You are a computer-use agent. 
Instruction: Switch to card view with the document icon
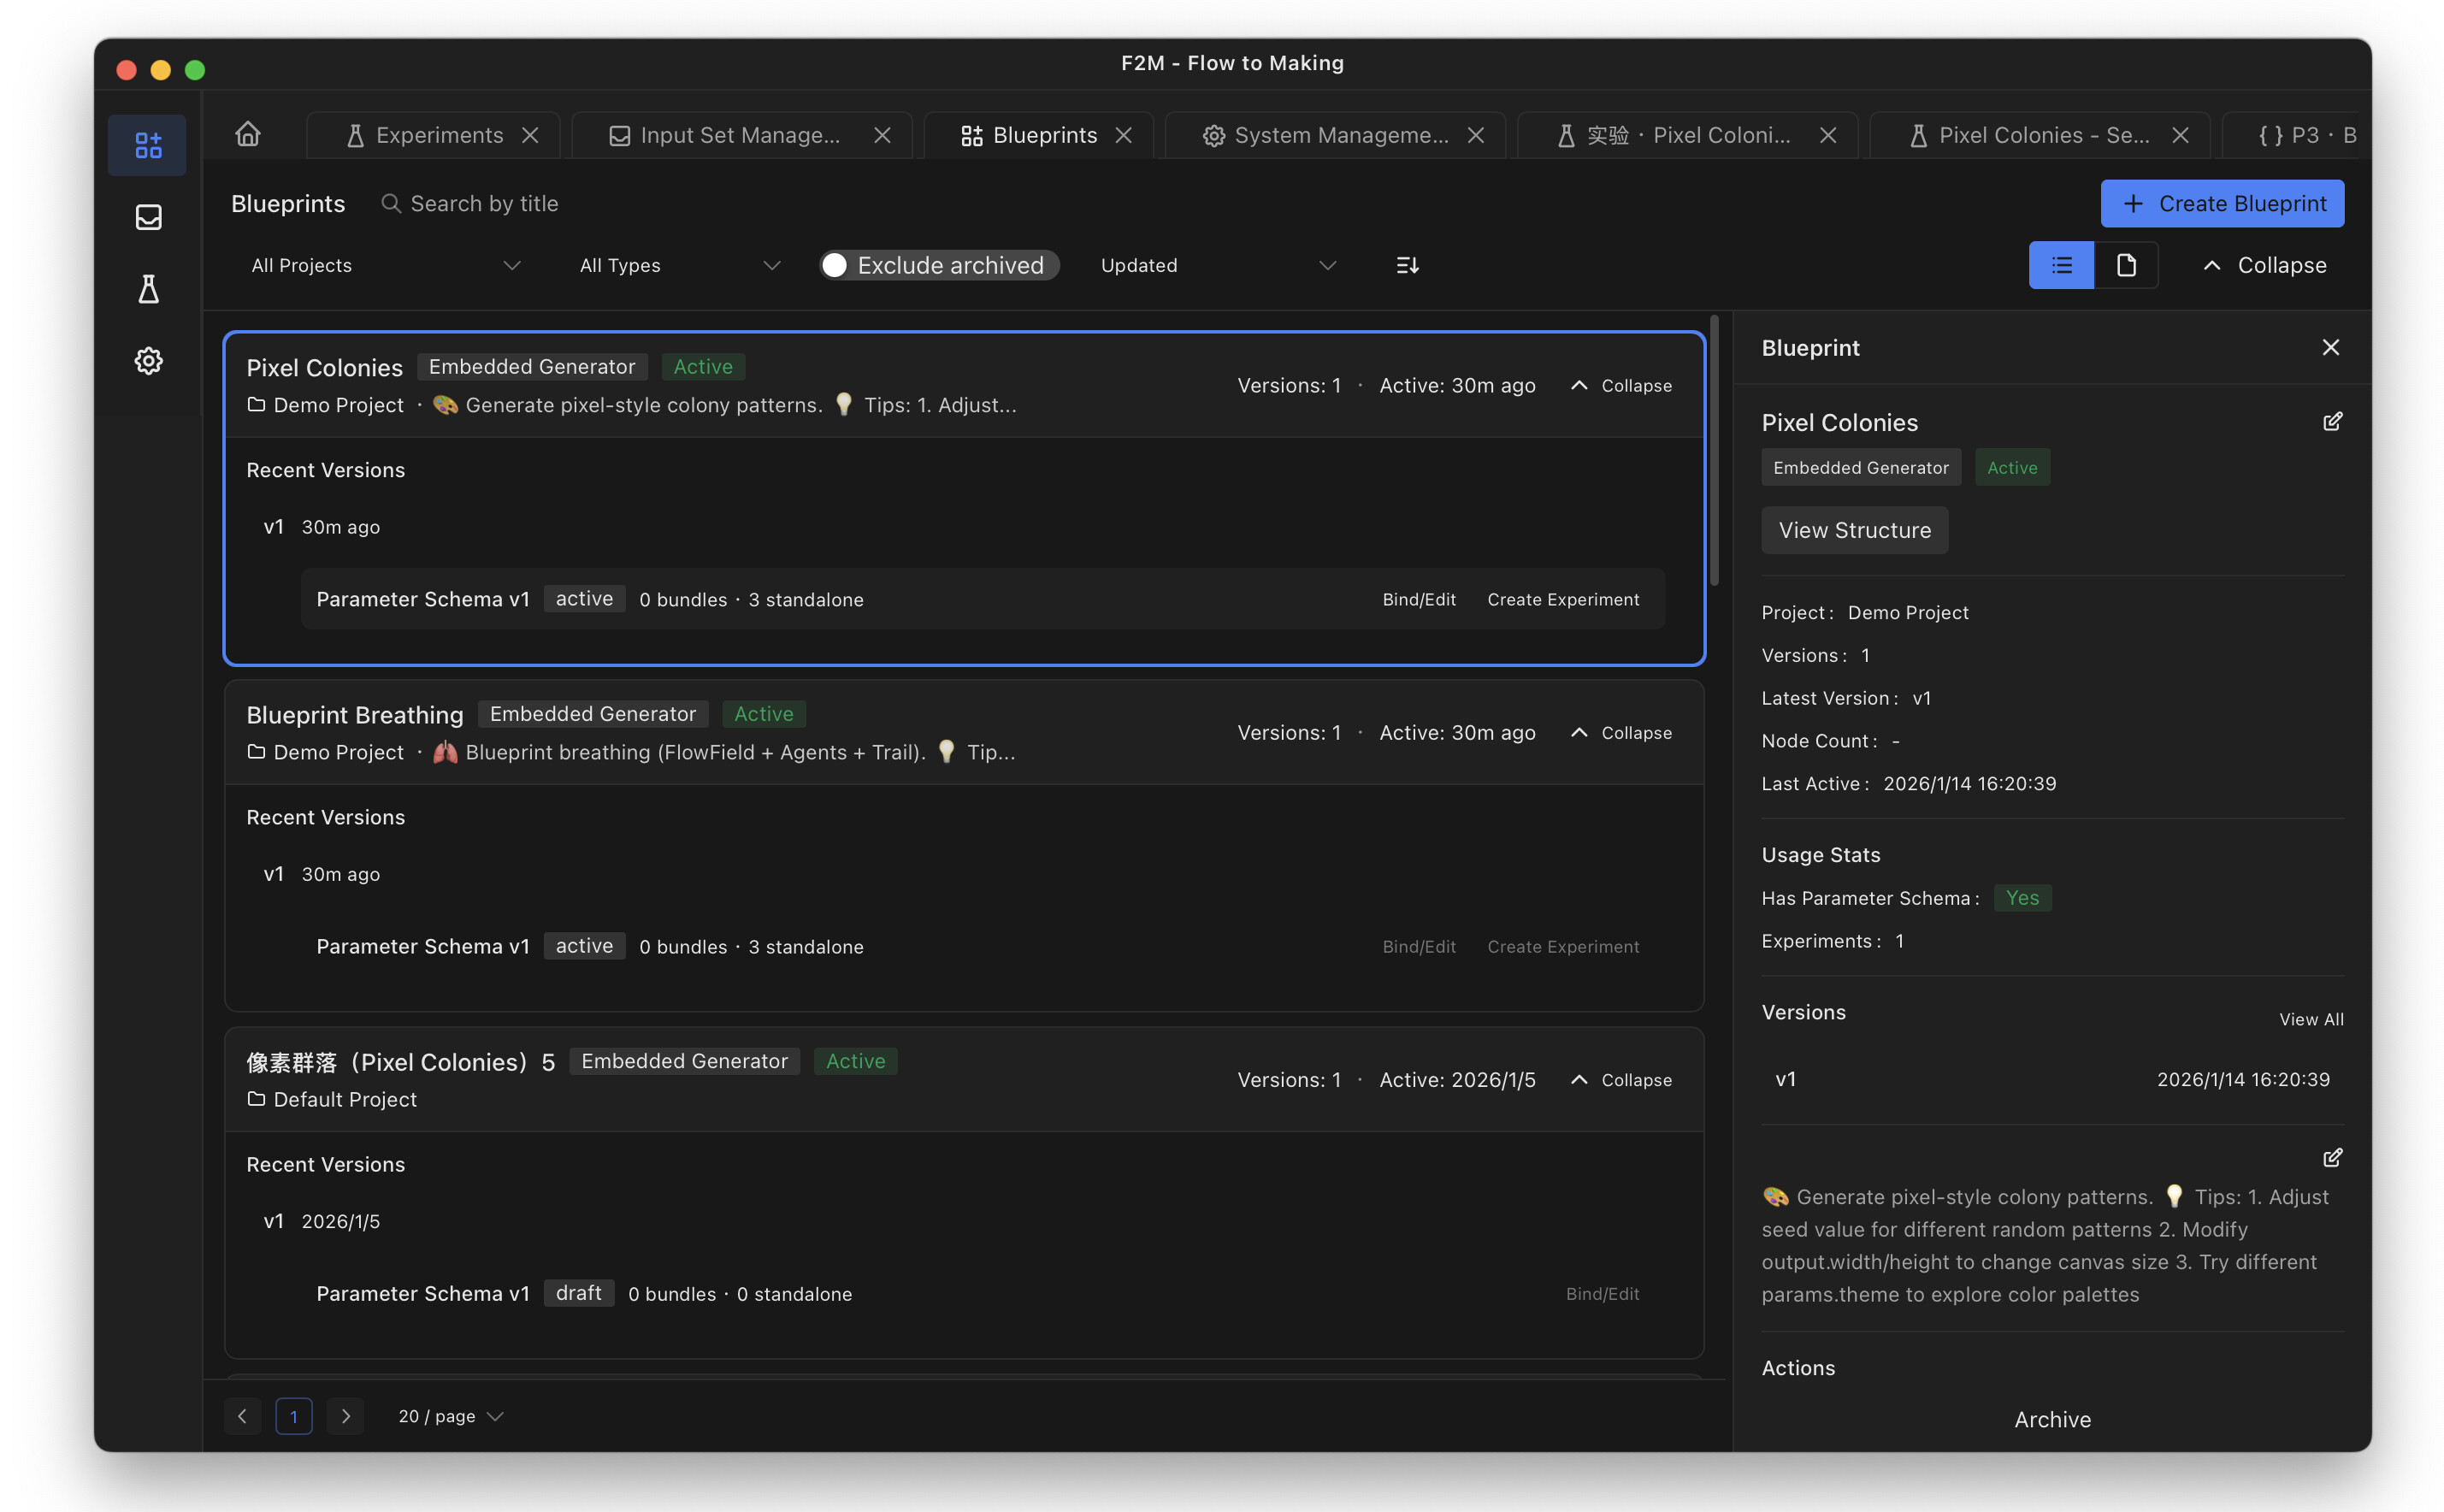tap(2127, 264)
